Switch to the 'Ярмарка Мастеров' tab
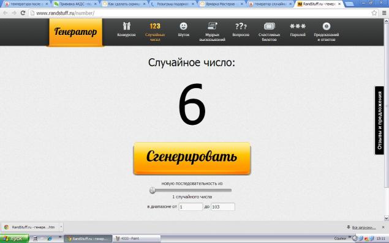The width and height of the screenshot is (389, 243). pyautogui.click(x=221, y=4)
